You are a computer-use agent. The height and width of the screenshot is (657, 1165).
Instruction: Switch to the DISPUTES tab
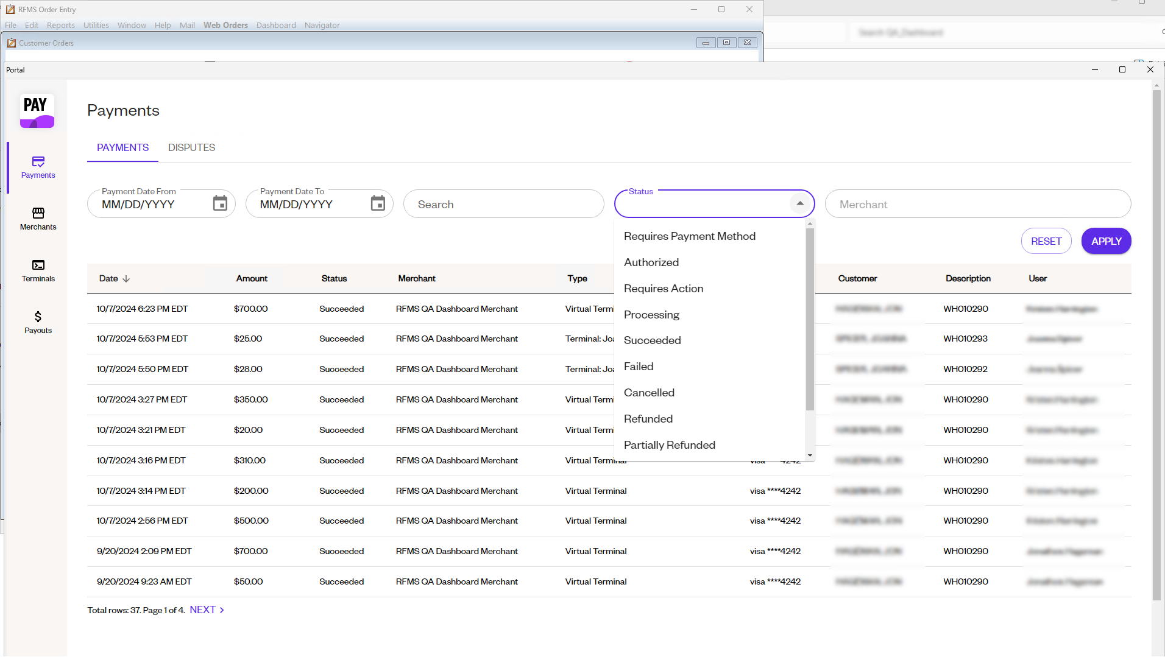point(191,147)
